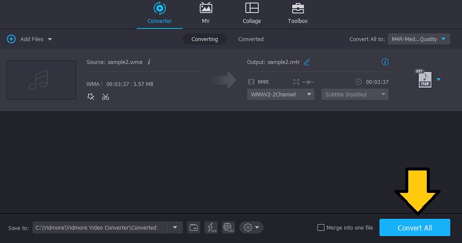Switch to the Collage tab
462x243 pixels.
click(x=252, y=13)
